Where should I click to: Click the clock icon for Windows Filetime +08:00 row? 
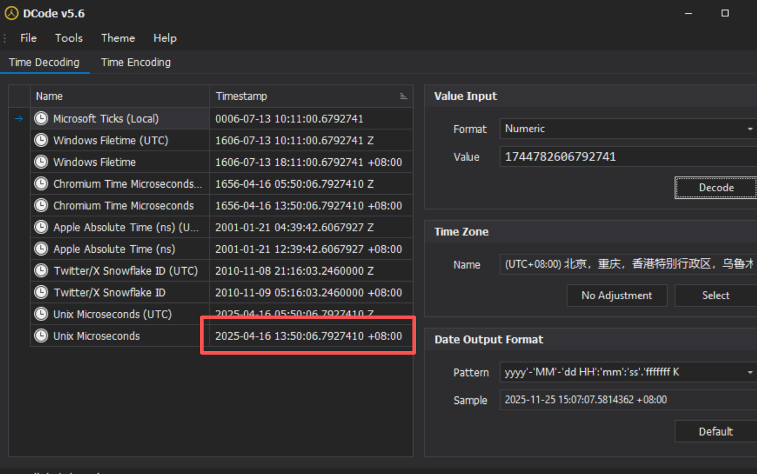41,162
